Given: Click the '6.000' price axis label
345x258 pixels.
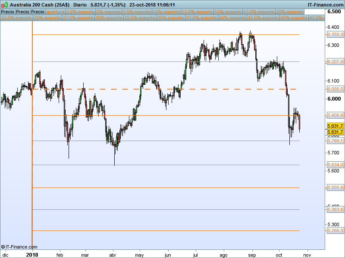Looking at the screenshot, I should click(x=334, y=99).
